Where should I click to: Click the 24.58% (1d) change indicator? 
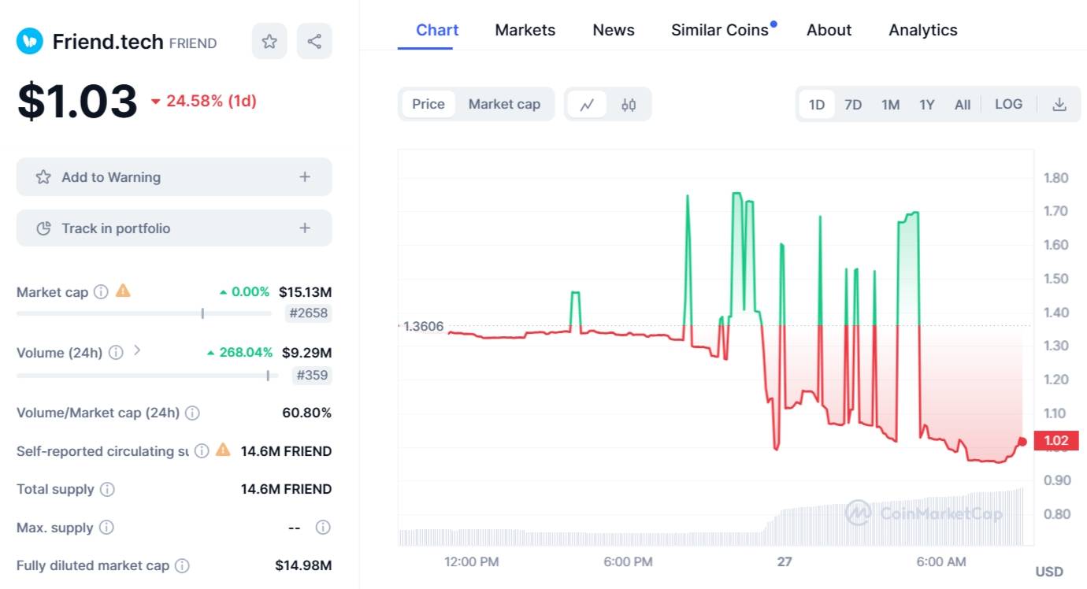pyautogui.click(x=203, y=101)
